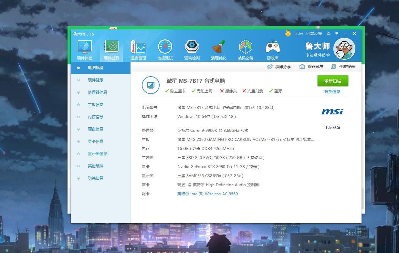Open the 硬件体检 hardware checkup section
The width and height of the screenshot is (399, 253).
84,48
